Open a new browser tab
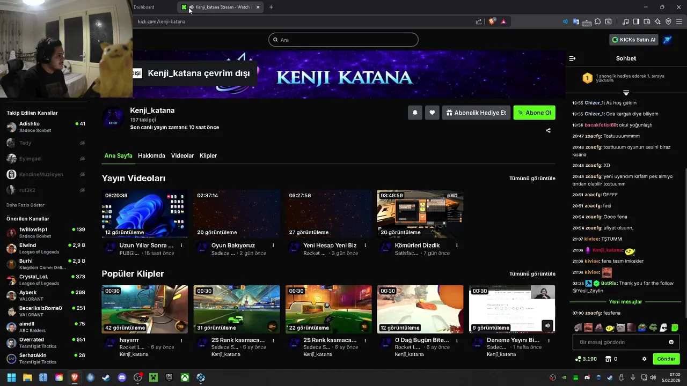This screenshot has width=687, height=386. [x=271, y=7]
